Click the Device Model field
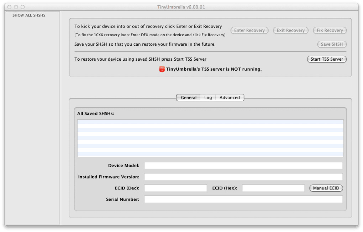This screenshot has height=232, width=363. coord(243,166)
